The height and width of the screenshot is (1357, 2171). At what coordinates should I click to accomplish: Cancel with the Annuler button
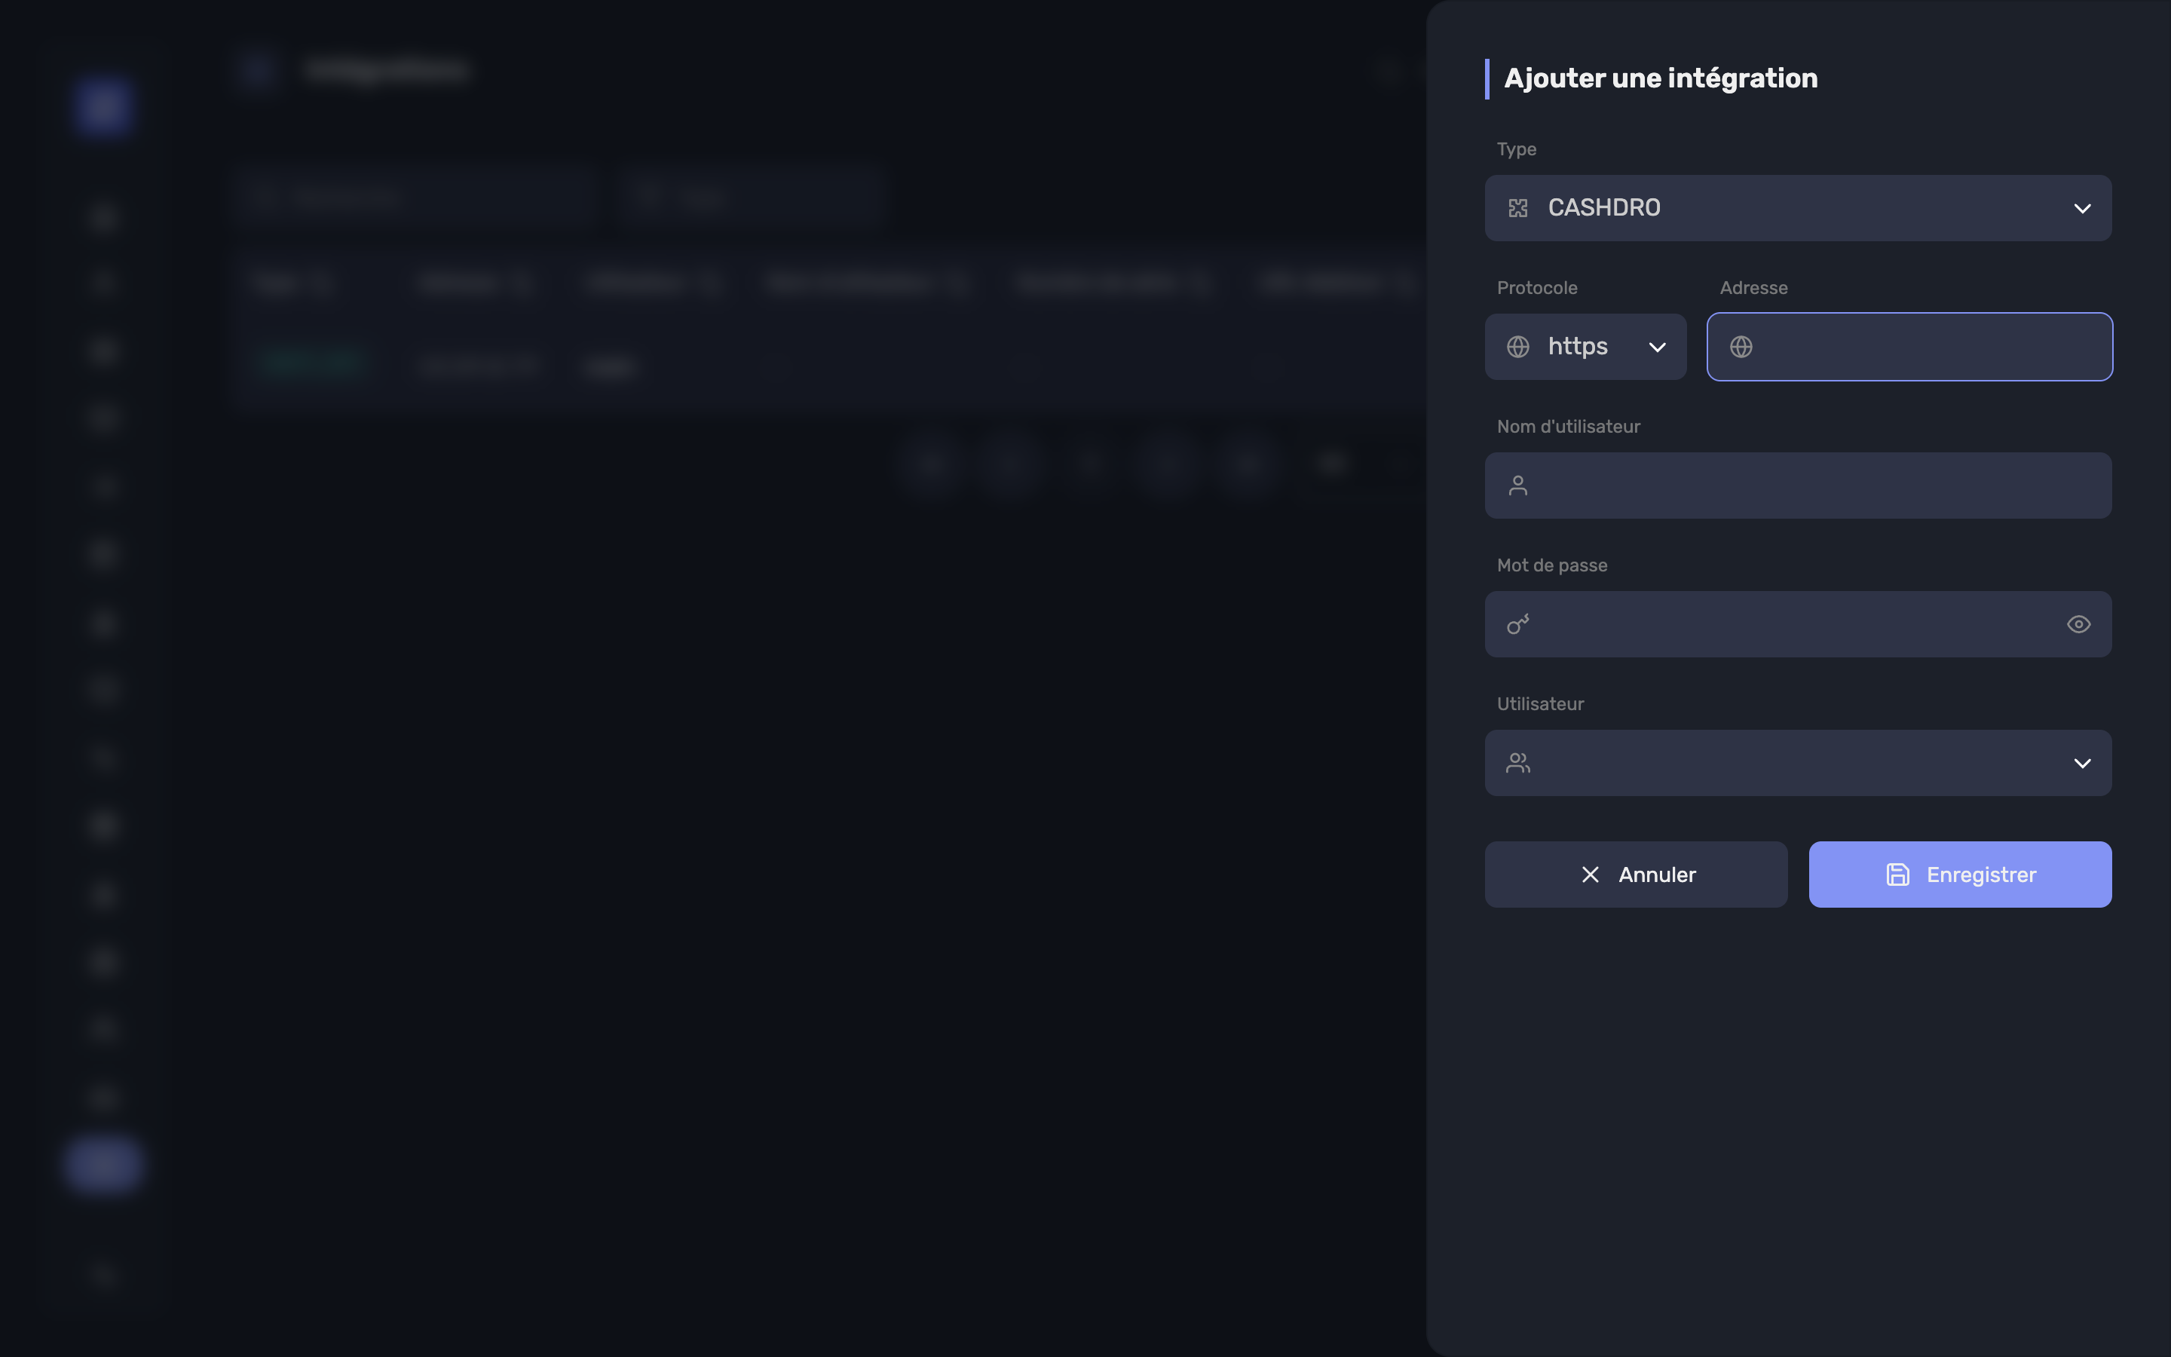point(1636,875)
